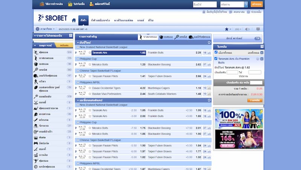The image size is (301, 170).
Task: Refresh the Asian handicap section
Action: click(209, 100)
